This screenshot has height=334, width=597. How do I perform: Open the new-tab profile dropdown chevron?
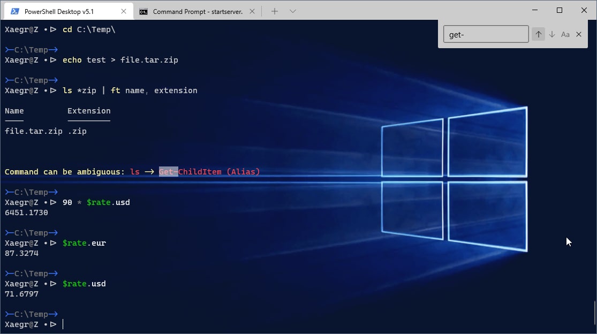292,11
